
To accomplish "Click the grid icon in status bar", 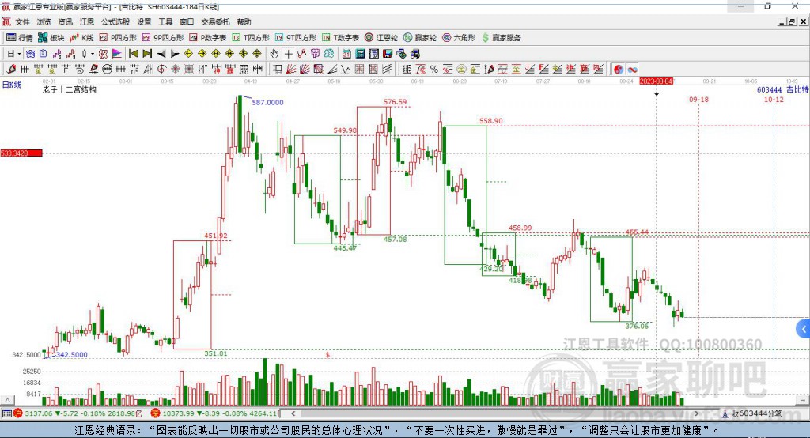I will tap(6, 413).
